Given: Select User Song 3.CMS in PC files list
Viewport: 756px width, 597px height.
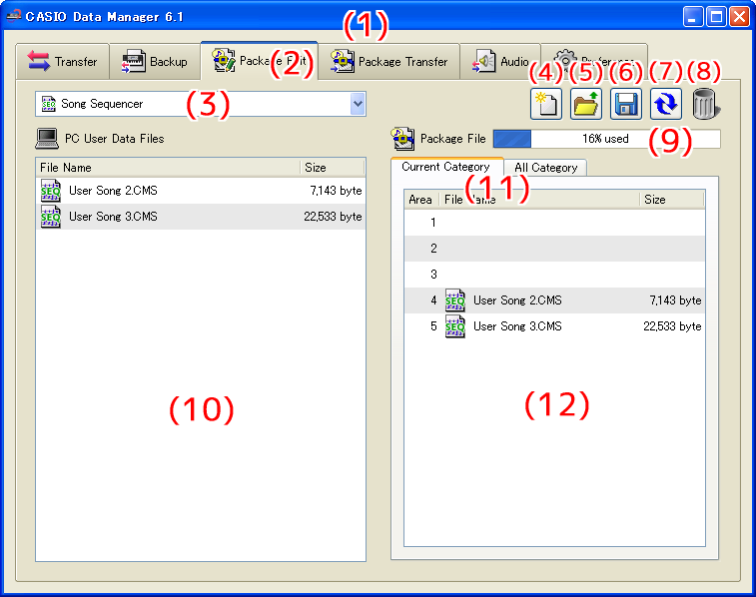Looking at the screenshot, I should (x=201, y=217).
